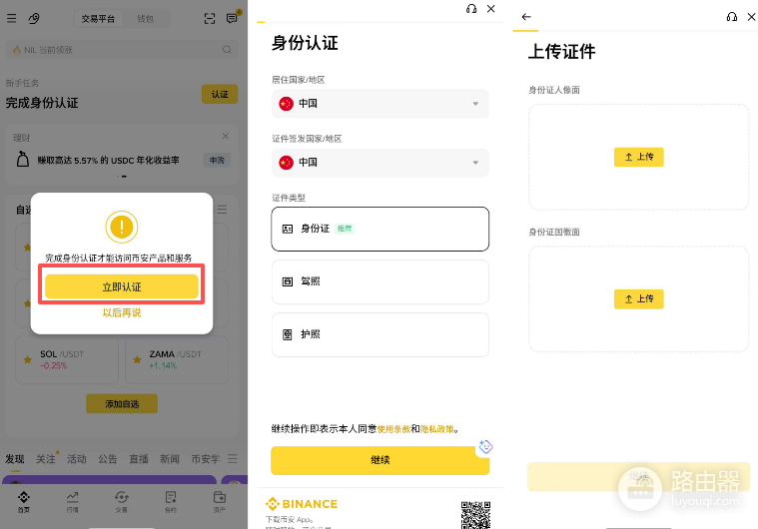Select 驾照 as document type

point(379,281)
